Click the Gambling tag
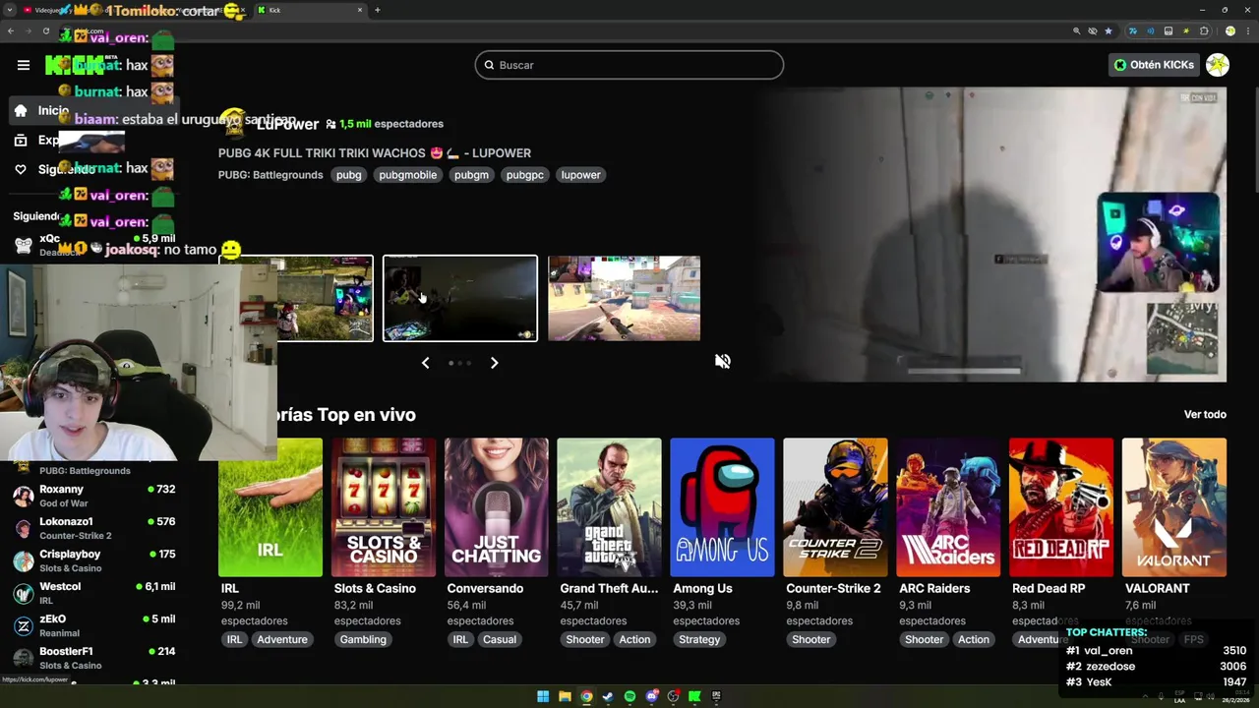1259x708 pixels. pos(363,639)
